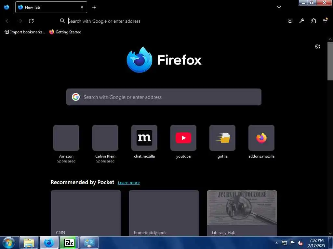Click the scrollbar down arrow
Screen dimensions: 333x249
(x=330, y=233)
